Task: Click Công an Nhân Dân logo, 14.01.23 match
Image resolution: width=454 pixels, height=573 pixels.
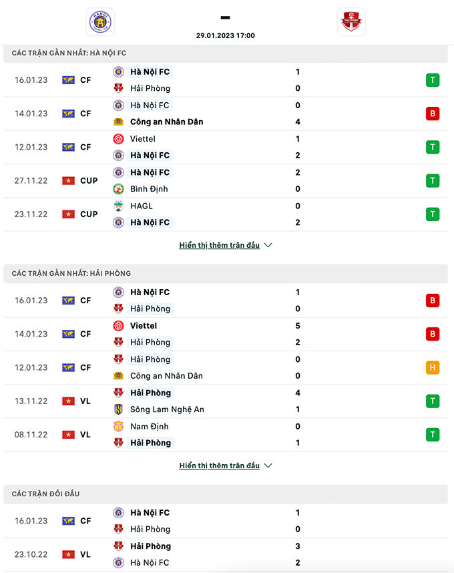Action: [118, 122]
